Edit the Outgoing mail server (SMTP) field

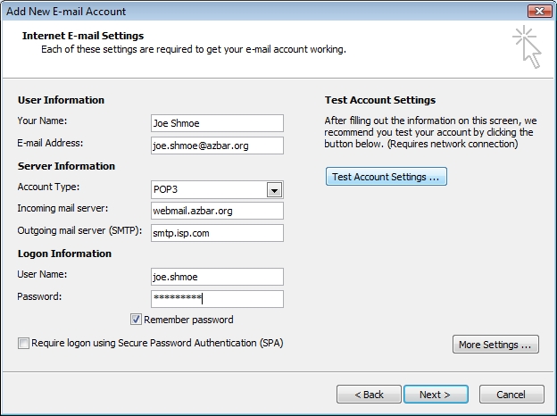point(217,233)
